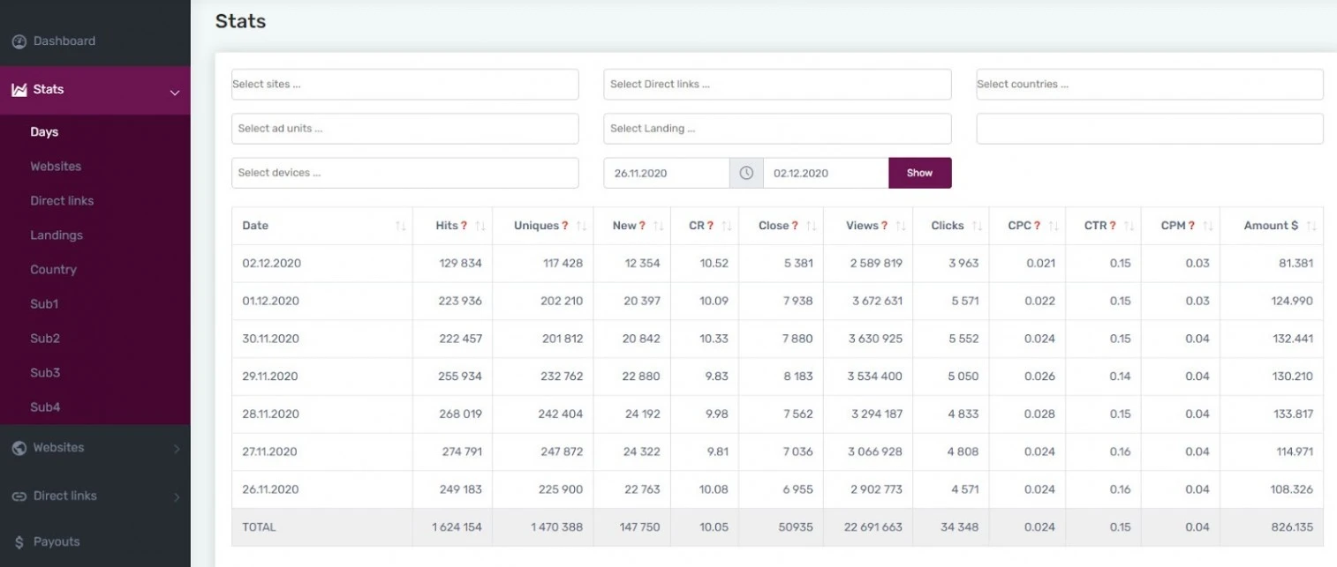This screenshot has height=567, width=1337.
Task: Open the Select sites dropdown
Action: pos(405,85)
